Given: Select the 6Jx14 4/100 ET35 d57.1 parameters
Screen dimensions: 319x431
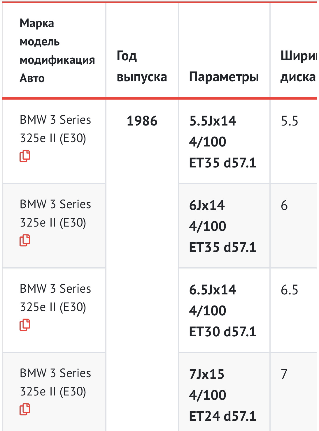Looking at the screenshot, I should coord(222,226).
